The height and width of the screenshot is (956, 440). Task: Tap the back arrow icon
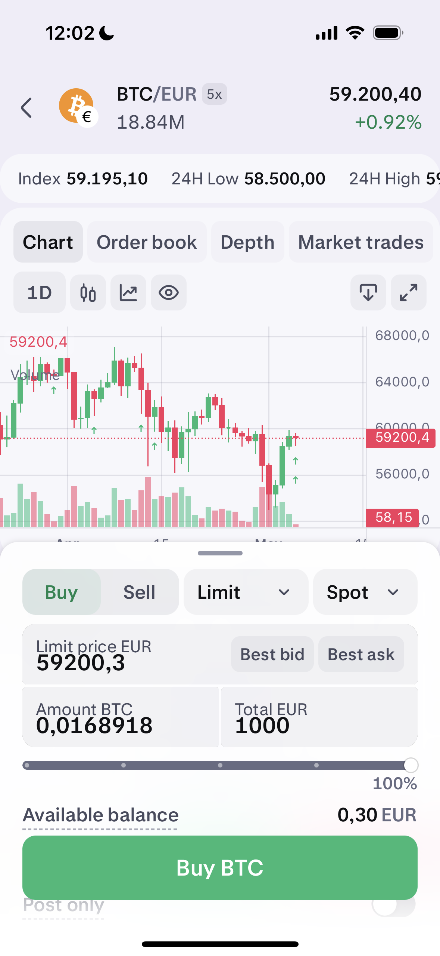click(x=26, y=108)
